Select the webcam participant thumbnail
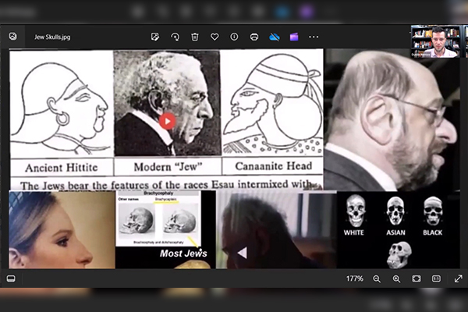The height and width of the screenshot is (312, 468). (435, 41)
